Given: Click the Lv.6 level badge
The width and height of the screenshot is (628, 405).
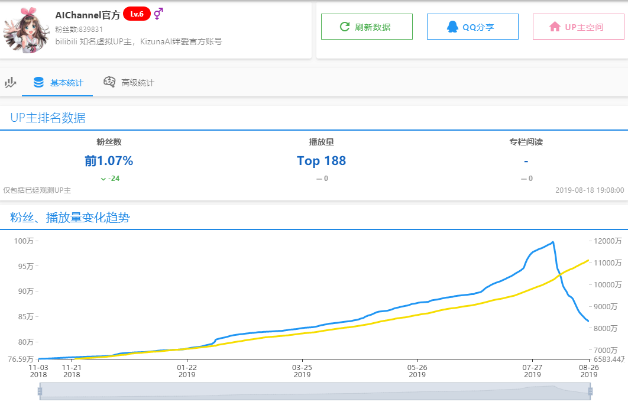Looking at the screenshot, I should [137, 14].
